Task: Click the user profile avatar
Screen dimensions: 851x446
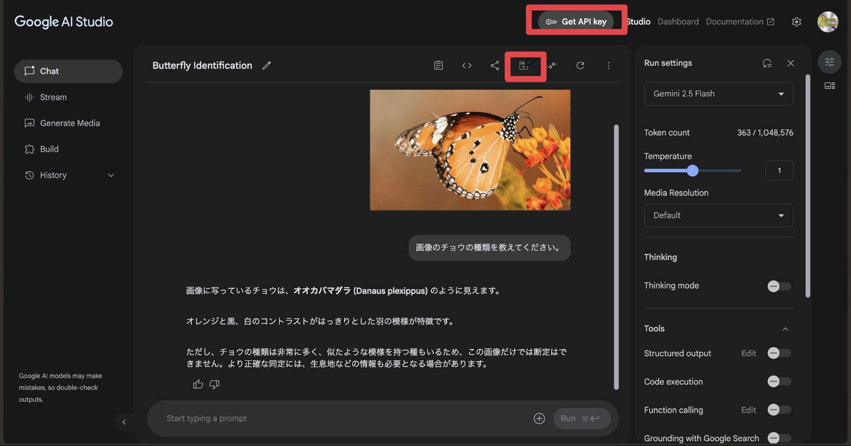Action: click(828, 22)
